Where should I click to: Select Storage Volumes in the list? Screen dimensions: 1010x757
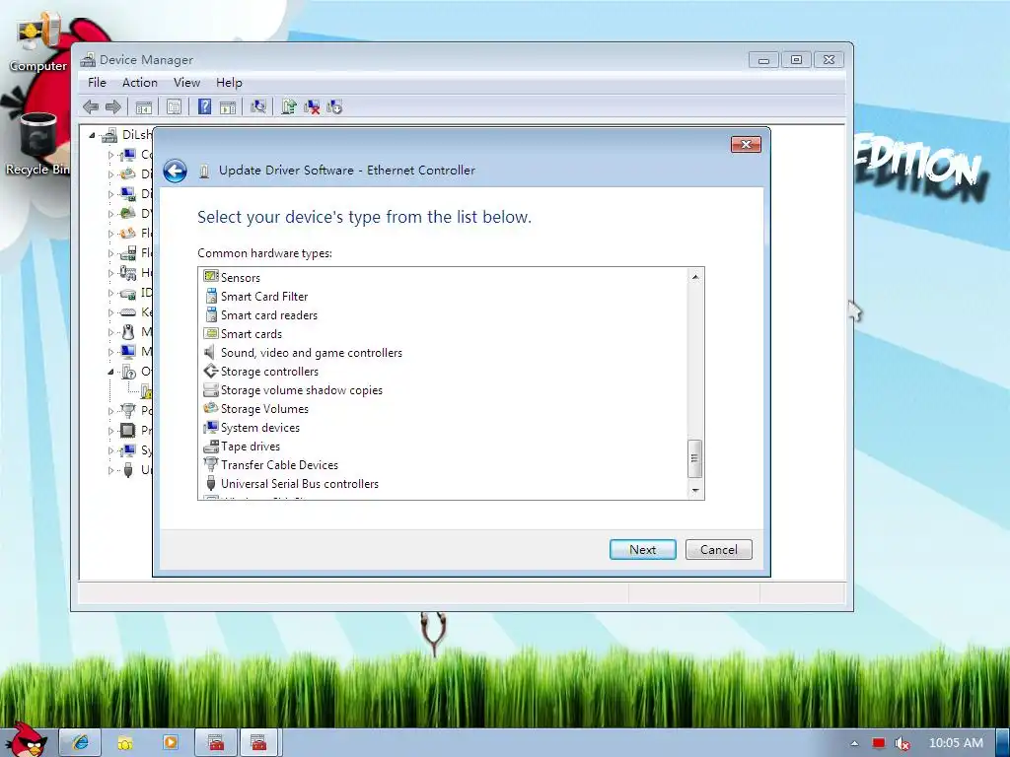point(264,409)
